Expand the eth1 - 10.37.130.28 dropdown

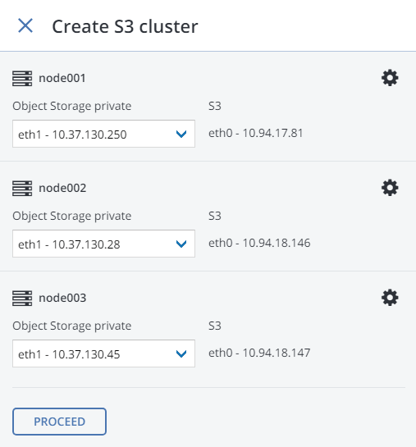pyautogui.click(x=103, y=244)
